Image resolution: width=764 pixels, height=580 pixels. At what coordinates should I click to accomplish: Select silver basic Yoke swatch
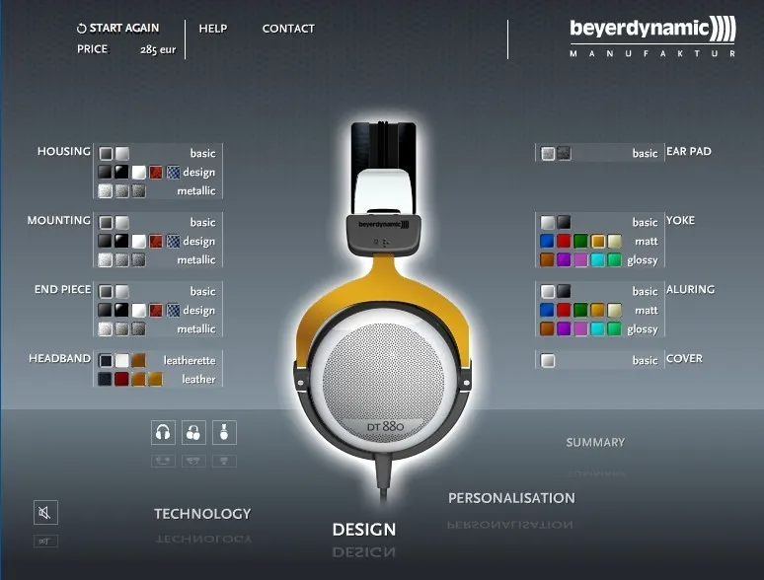pyautogui.click(x=548, y=223)
